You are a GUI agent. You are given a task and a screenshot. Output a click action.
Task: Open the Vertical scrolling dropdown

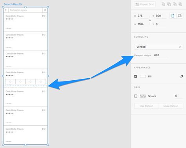pos(159,47)
